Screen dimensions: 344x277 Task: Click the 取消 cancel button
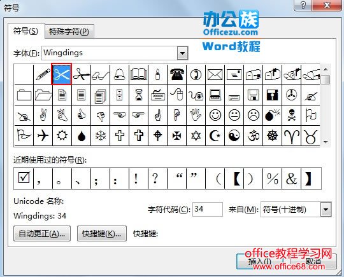(x=313, y=261)
